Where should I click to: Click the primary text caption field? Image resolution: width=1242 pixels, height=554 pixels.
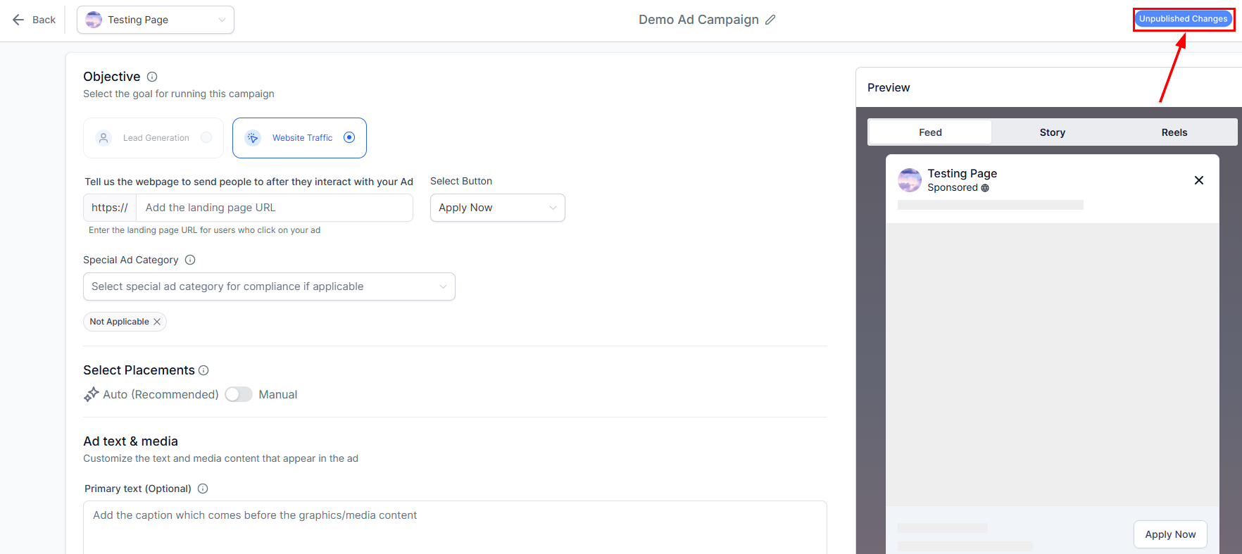click(x=455, y=527)
